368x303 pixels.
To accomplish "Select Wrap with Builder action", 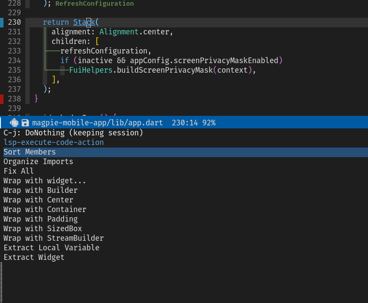I will [41, 190].
